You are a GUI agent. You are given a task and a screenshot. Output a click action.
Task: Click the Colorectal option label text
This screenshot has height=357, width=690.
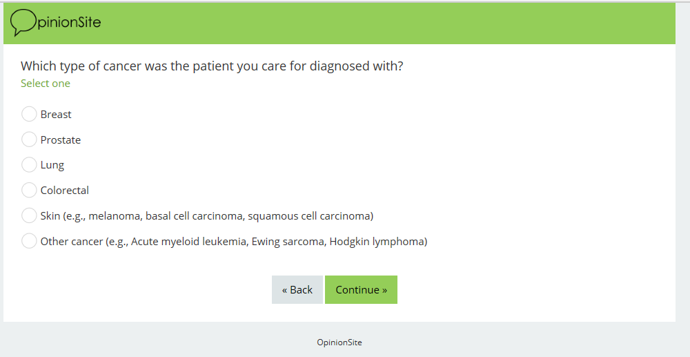[65, 191]
